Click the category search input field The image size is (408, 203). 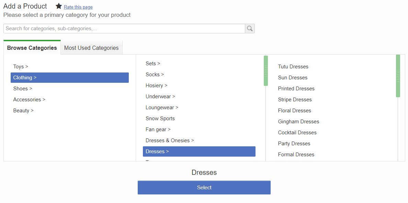pos(124,29)
